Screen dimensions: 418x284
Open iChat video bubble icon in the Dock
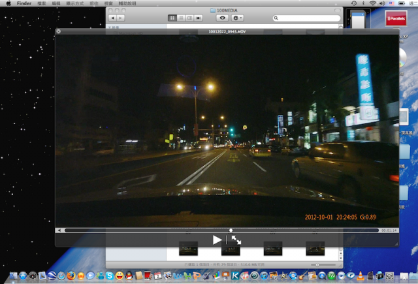pos(90,276)
